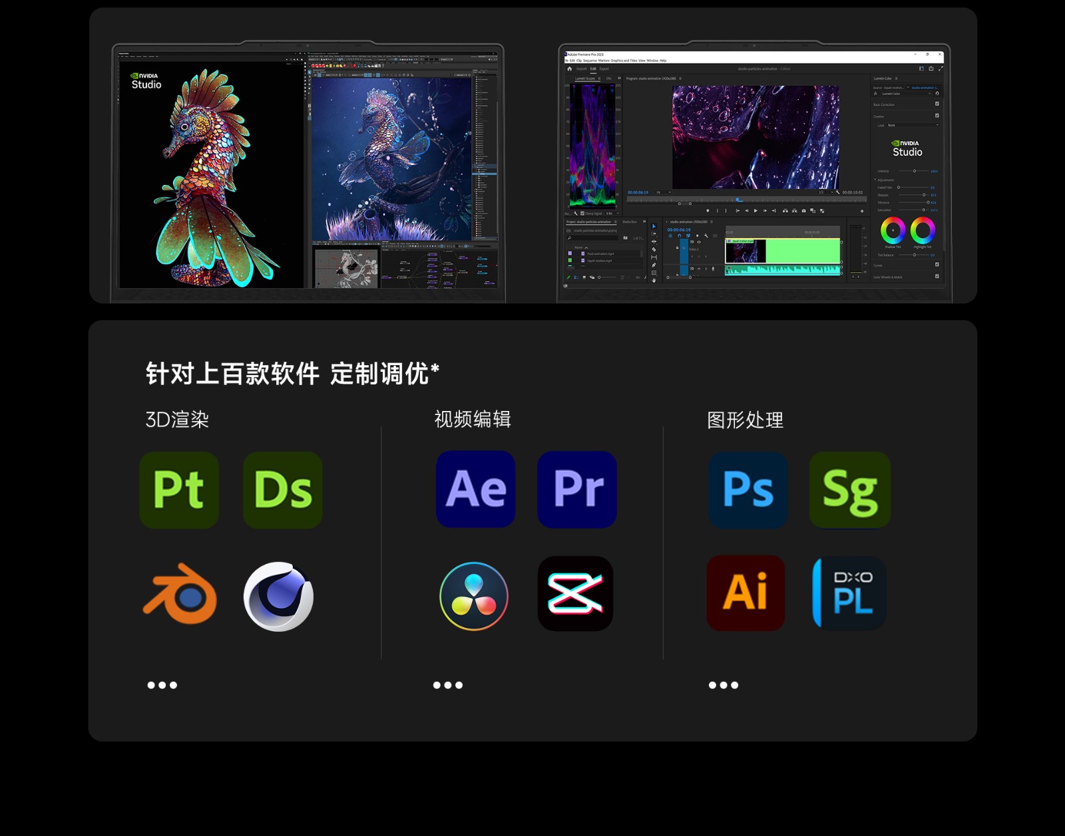The image size is (1065, 836).
Task: Open the 8 Bit scopes dropdown
Action: click(612, 213)
